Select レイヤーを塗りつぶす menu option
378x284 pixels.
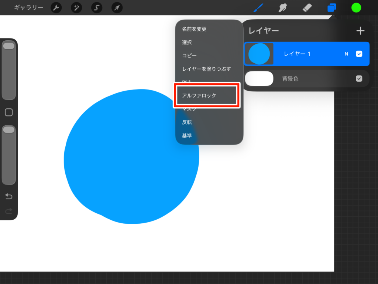pyautogui.click(x=206, y=69)
